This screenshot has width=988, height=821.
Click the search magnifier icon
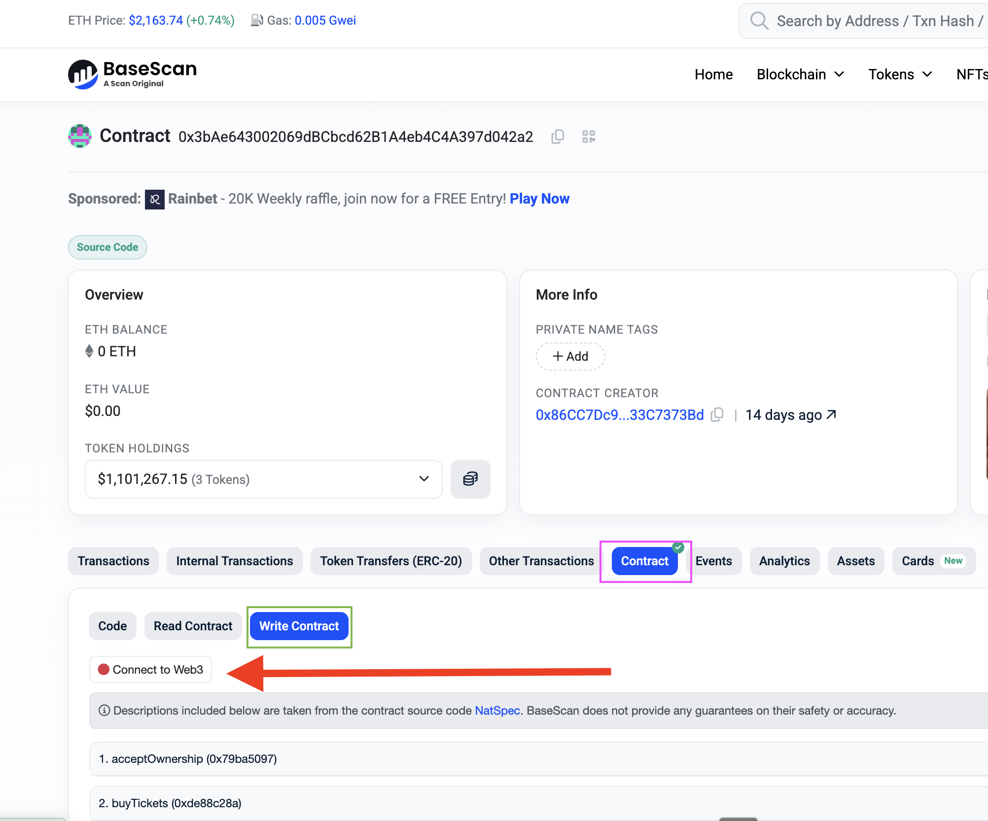coord(759,21)
